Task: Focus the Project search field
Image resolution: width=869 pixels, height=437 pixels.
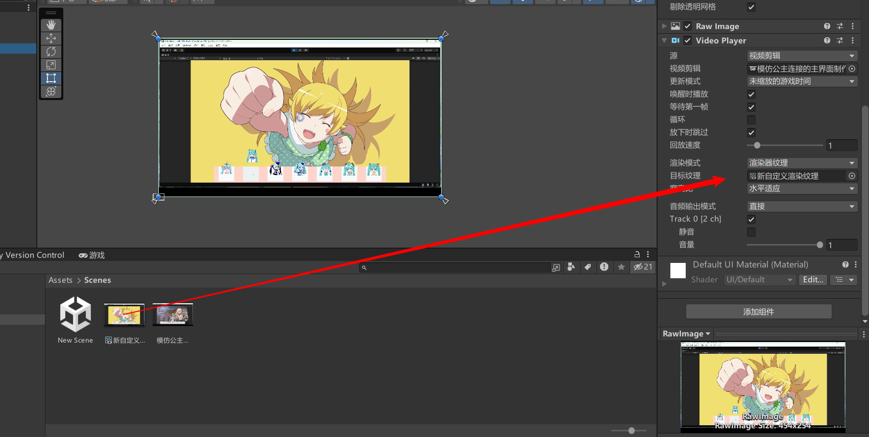Action: [x=455, y=268]
